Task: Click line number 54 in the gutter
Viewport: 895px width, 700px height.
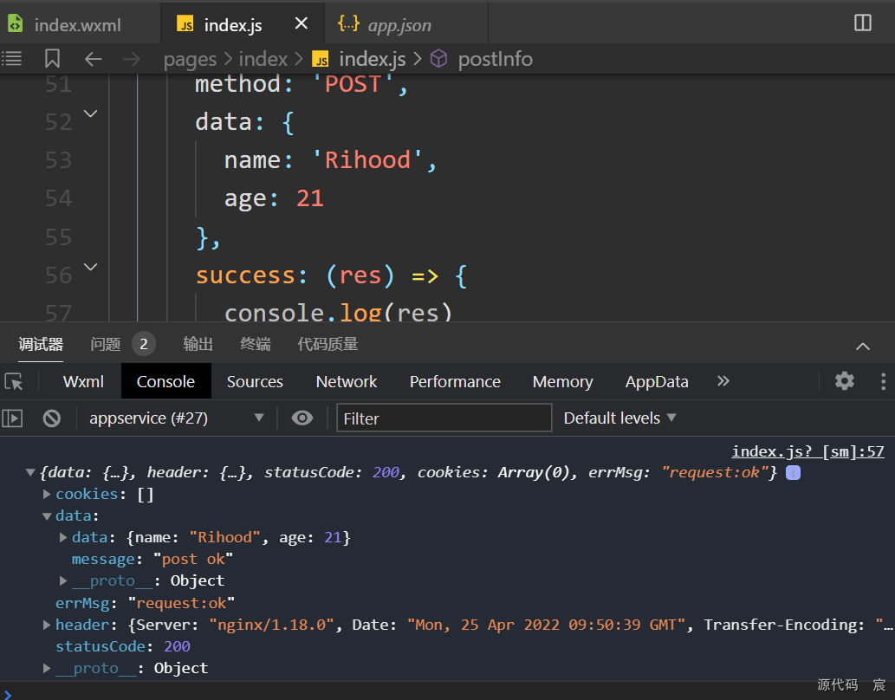Action: click(x=59, y=198)
